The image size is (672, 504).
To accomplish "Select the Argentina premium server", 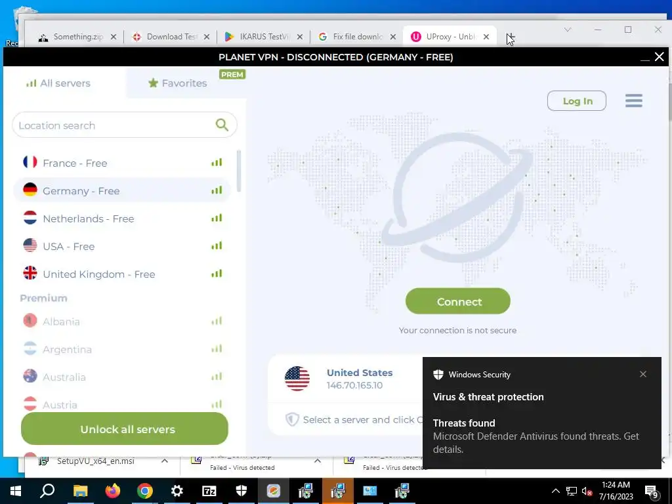I will point(123,349).
